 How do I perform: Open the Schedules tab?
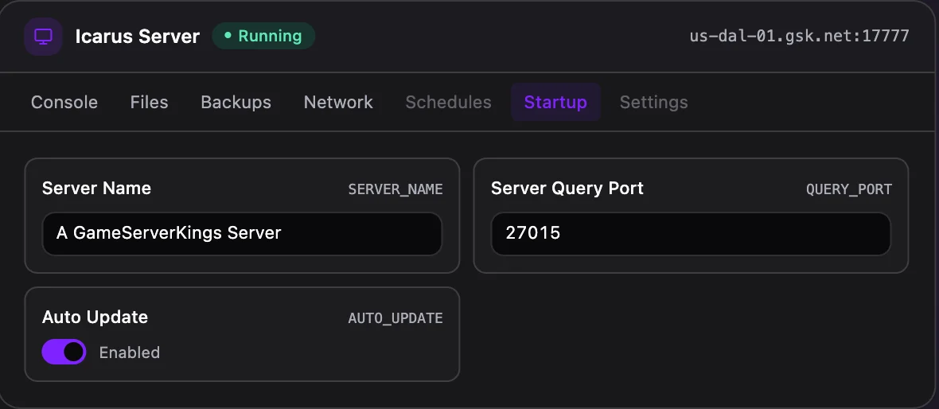pos(449,103)
